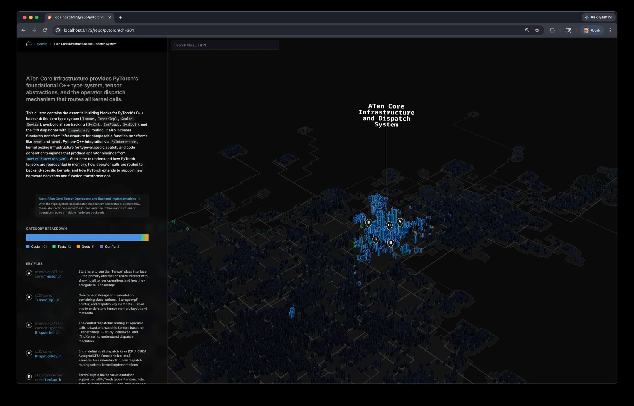Click the TensorImpl code tag in description

pyautogui.click(x=107, y=119)
